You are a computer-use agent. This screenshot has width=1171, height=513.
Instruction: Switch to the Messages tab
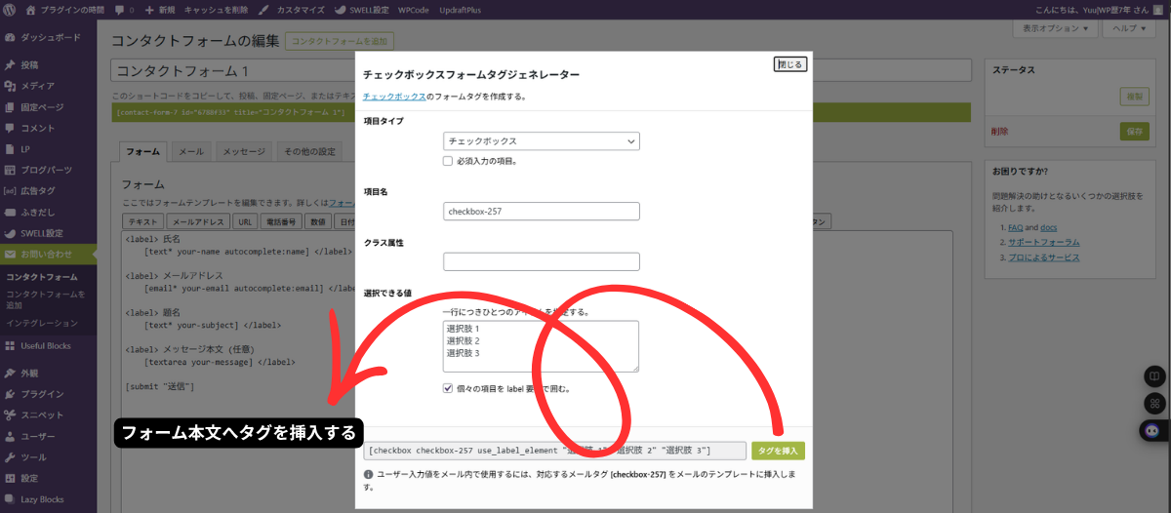[x=243, y=152]
